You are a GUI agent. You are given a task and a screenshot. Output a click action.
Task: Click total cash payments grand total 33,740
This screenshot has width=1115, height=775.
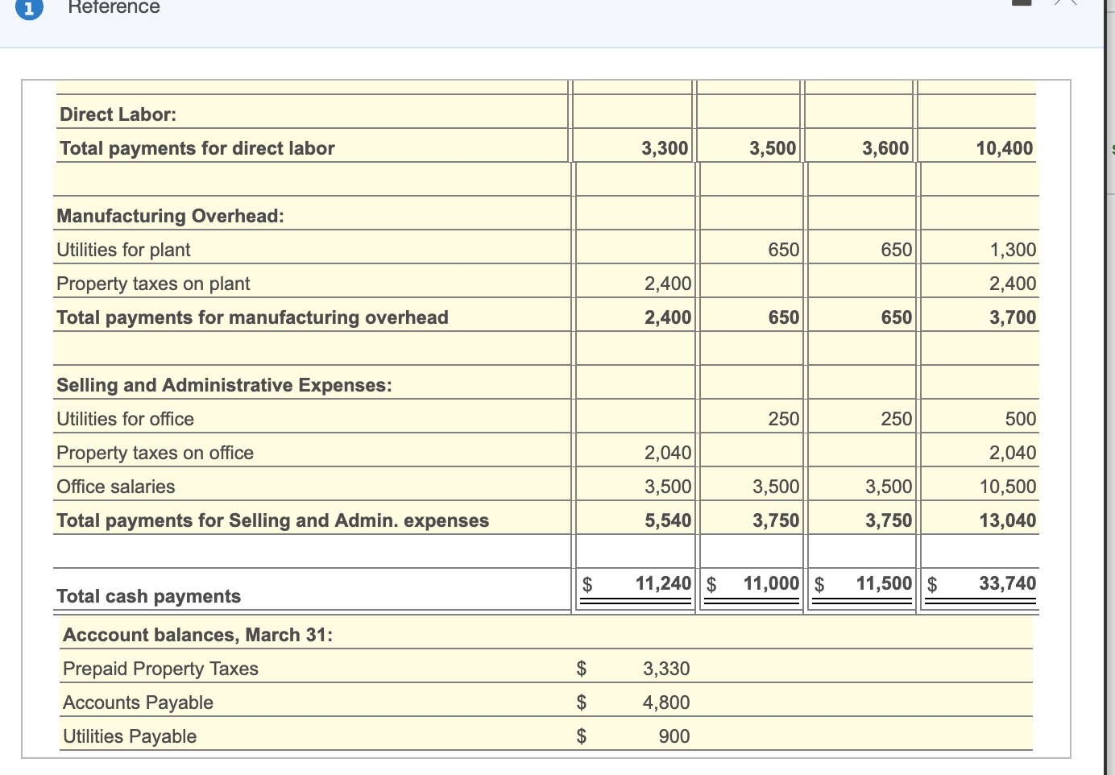pos(1008,583)
